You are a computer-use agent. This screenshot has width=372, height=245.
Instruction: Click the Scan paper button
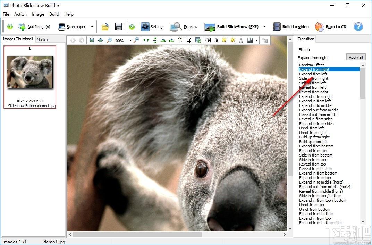(x=72, y=27)
